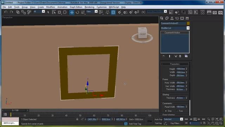Switch to the Hierarchy command panel tab
The image size is (225, 127).
click(x=172, y=18)
